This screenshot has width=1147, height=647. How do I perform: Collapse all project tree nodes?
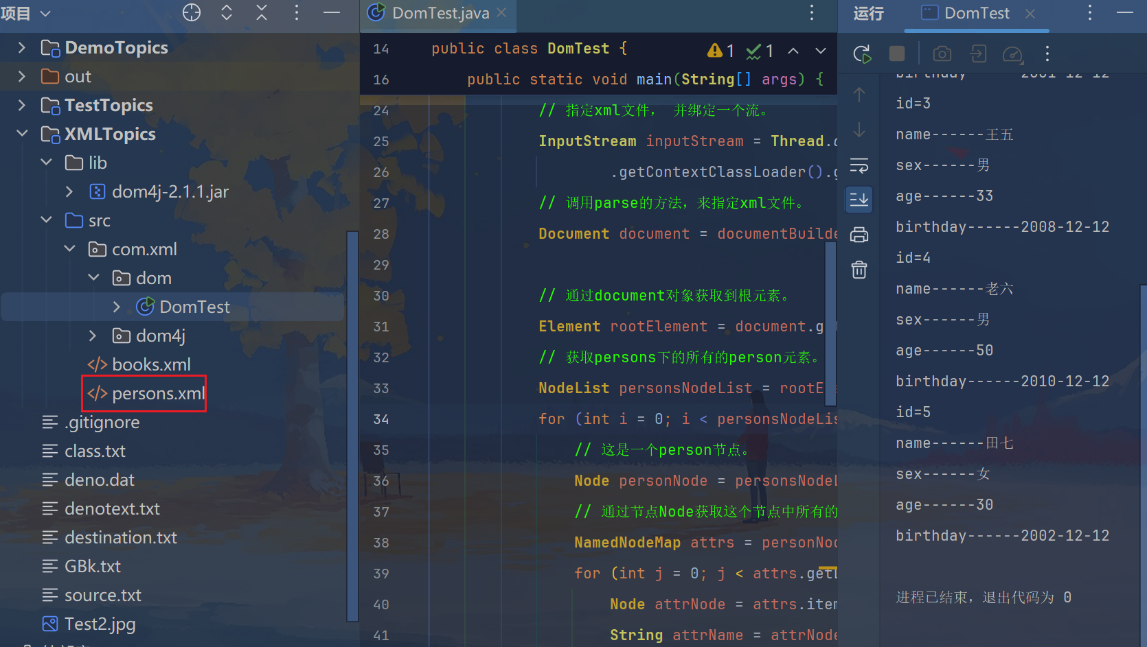262,12
